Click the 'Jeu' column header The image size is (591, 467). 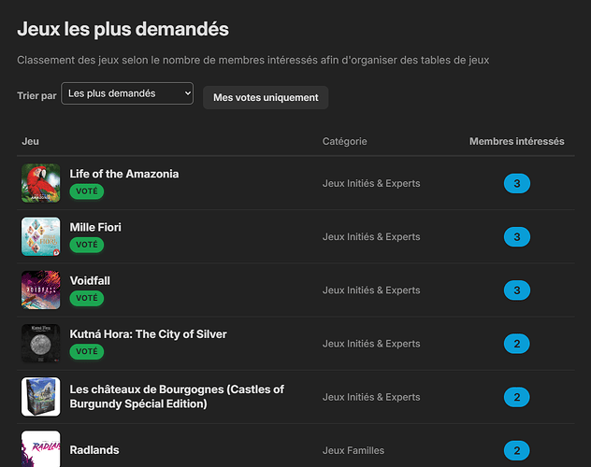click(x=30, y=141)
